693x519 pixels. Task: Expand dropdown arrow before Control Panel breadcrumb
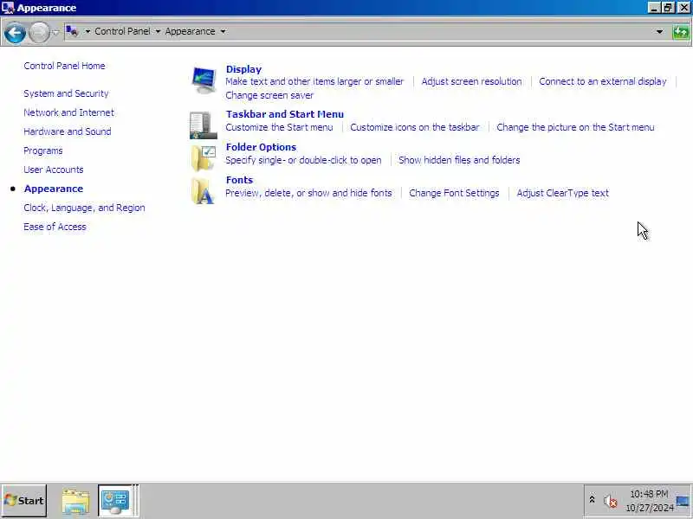(87, 31)
